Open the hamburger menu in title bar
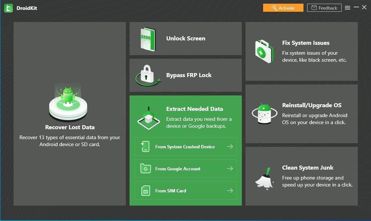Image resolution: width=371 pixels, height=221 pixels. (347, 8)
